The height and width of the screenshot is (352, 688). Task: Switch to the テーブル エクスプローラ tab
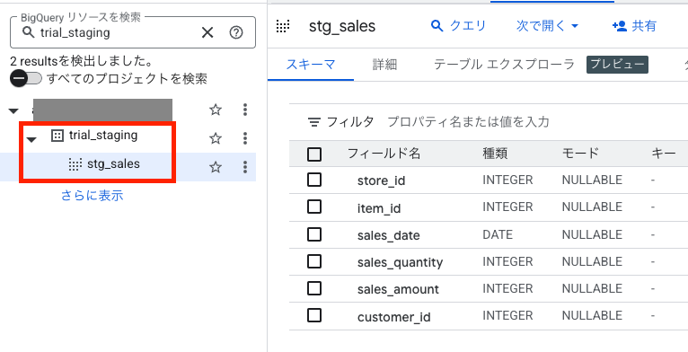pos(504,65)
